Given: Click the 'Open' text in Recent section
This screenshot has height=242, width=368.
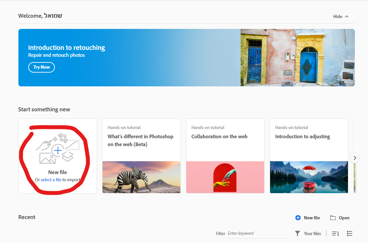Looking at the screenshot, I should pyautogui.click(x=344, y=218).
